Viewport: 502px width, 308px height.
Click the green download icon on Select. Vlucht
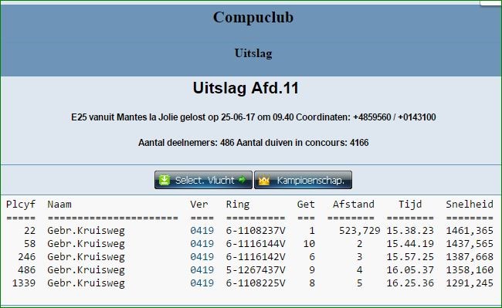pos(165,180)
